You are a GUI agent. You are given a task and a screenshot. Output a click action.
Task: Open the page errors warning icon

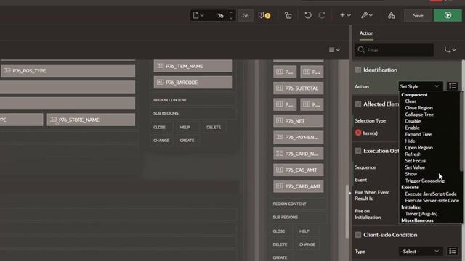pyautogui.click(x=264, y=15)
